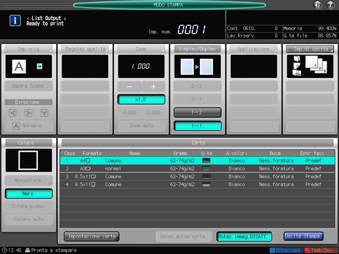Select 2.000 zoom preset
The width and height of the screenshot is (339, 254).
(153, 113)
